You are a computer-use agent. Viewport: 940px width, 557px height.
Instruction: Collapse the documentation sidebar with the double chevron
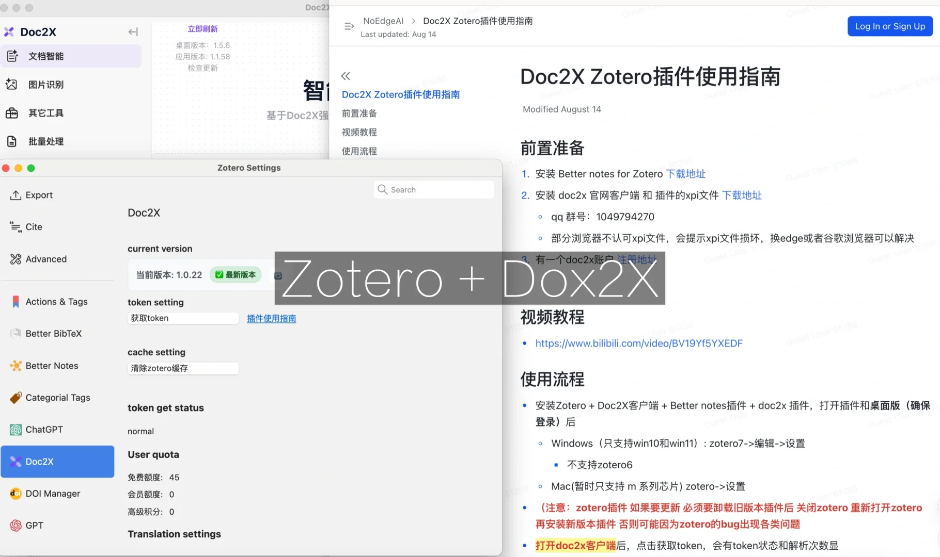pyautogui.click(x=346, y=76)
